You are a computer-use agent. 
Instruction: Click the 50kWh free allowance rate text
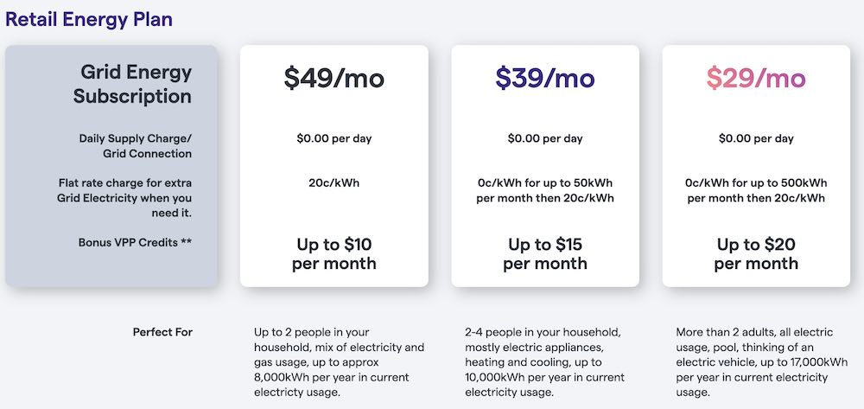tap(545, 190)
